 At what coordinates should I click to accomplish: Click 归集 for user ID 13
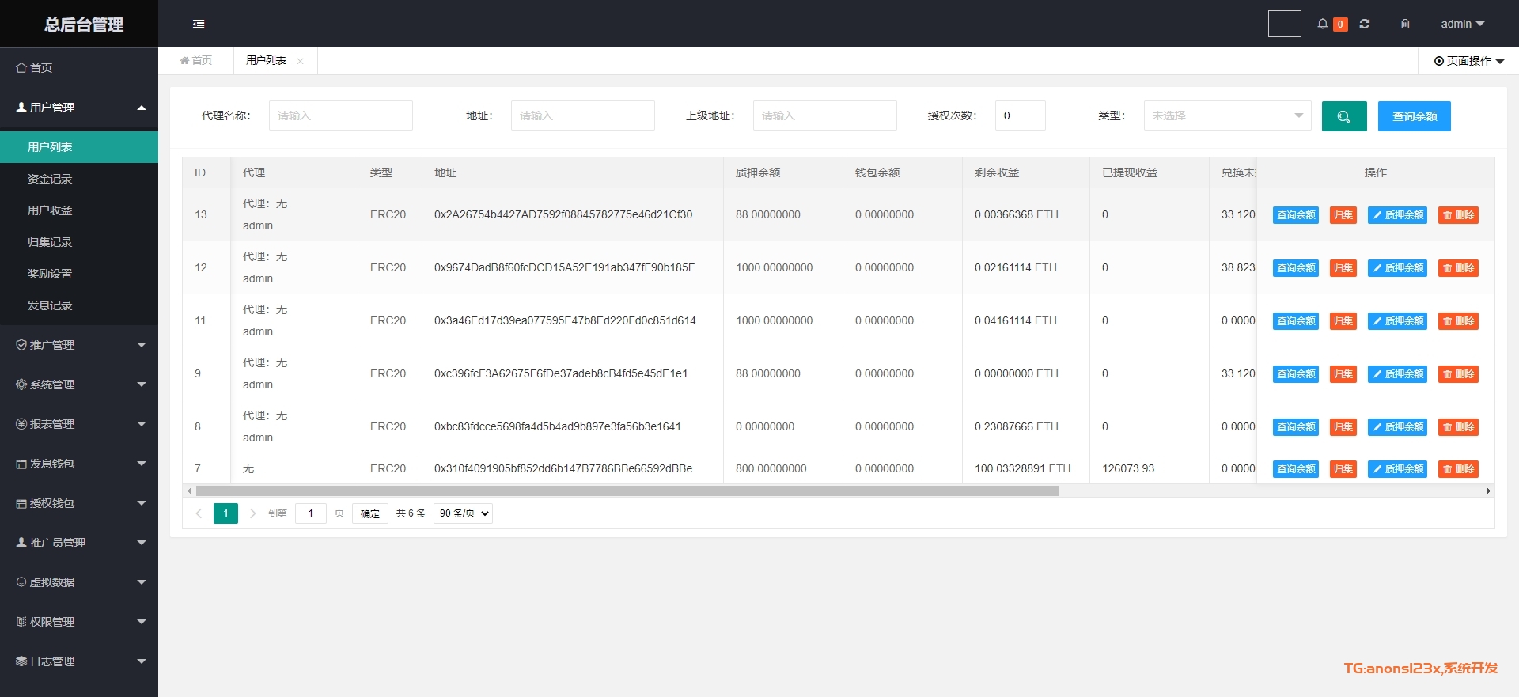[x=1343, y=215]
